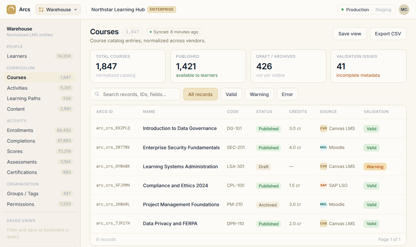Click the search magnifier icon
Viewport: 416px width, 247px height.
97,94
